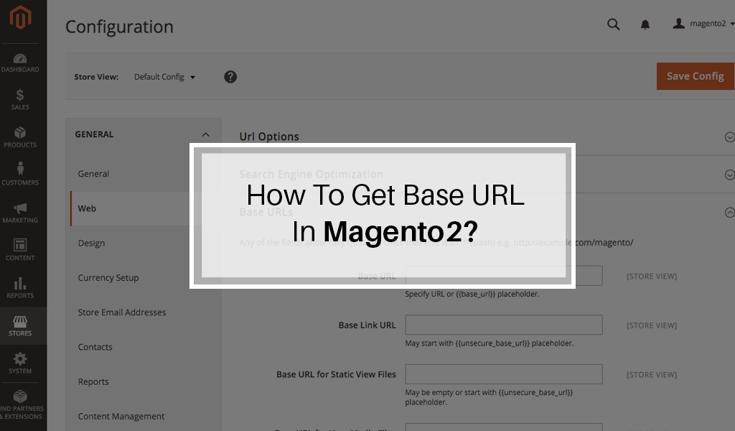Expand the Url Options section
Image resolution: width=735 pixels, height=431 pixels.
(729, 137)
